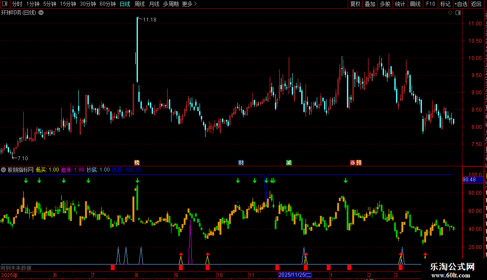Switch to the 分时 view
The width and height of the screenshot is (487, 280).
coord(17,4)
